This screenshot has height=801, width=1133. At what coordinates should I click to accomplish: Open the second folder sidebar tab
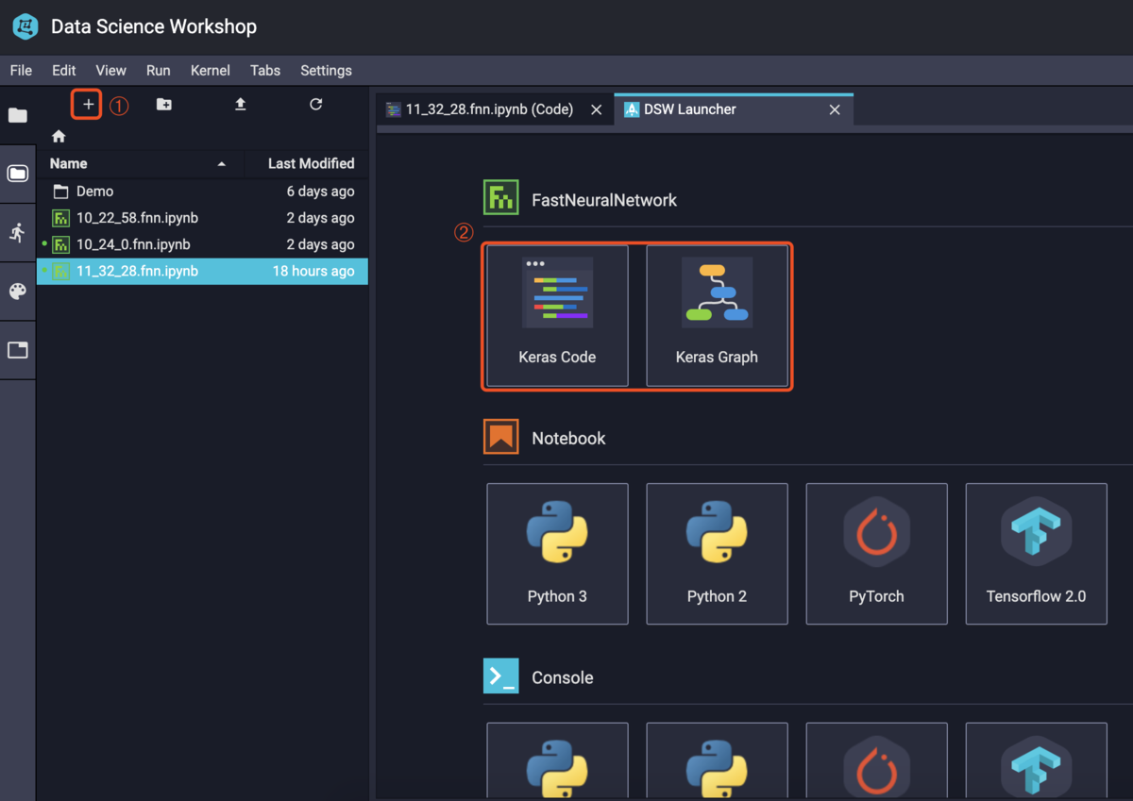18,174
